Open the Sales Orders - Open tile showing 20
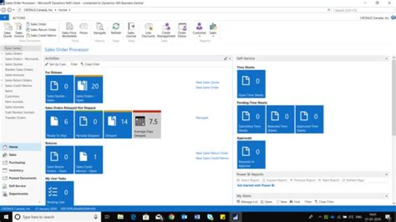The image size is (396, 222). 89,89
